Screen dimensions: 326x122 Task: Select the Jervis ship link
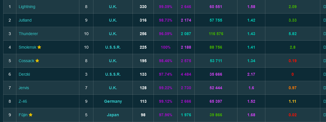tap(24, 88)
